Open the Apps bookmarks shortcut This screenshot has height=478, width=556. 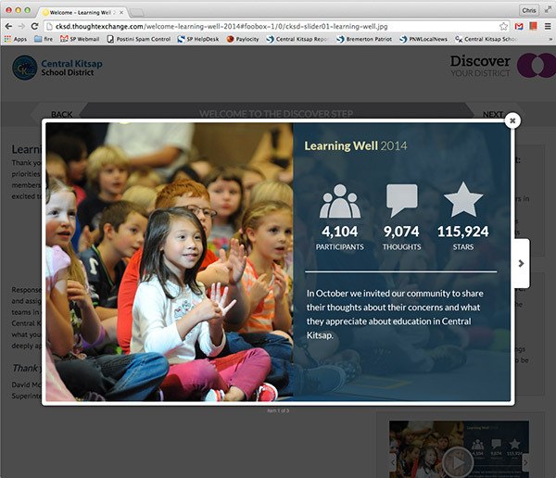click(15, 39)
